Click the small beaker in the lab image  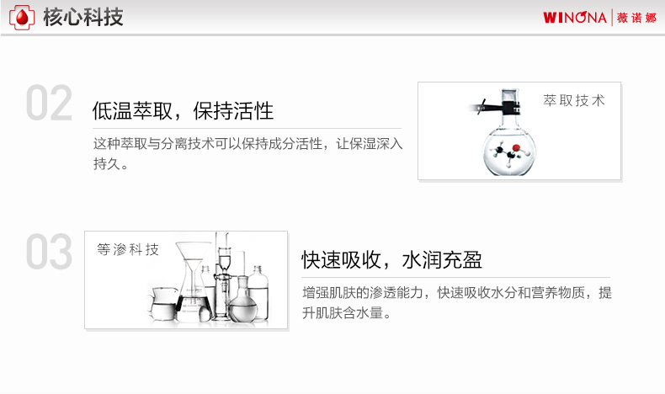click(x=162, y=304)
